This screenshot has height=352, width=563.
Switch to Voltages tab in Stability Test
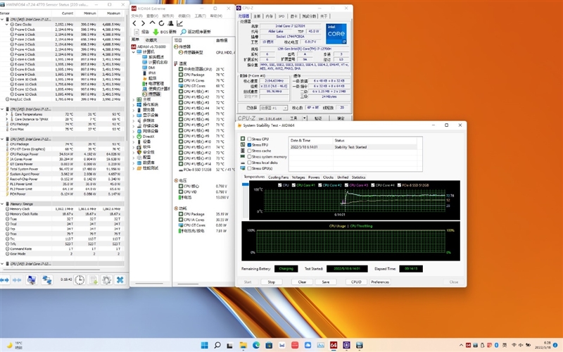click(298, 177)
